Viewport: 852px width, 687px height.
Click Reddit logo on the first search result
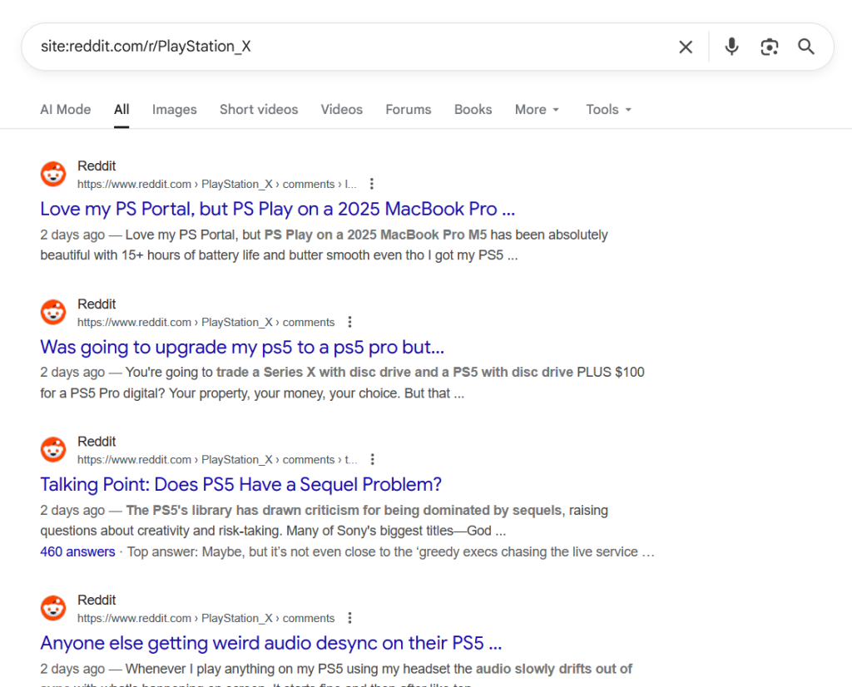[x=53, y=175]
